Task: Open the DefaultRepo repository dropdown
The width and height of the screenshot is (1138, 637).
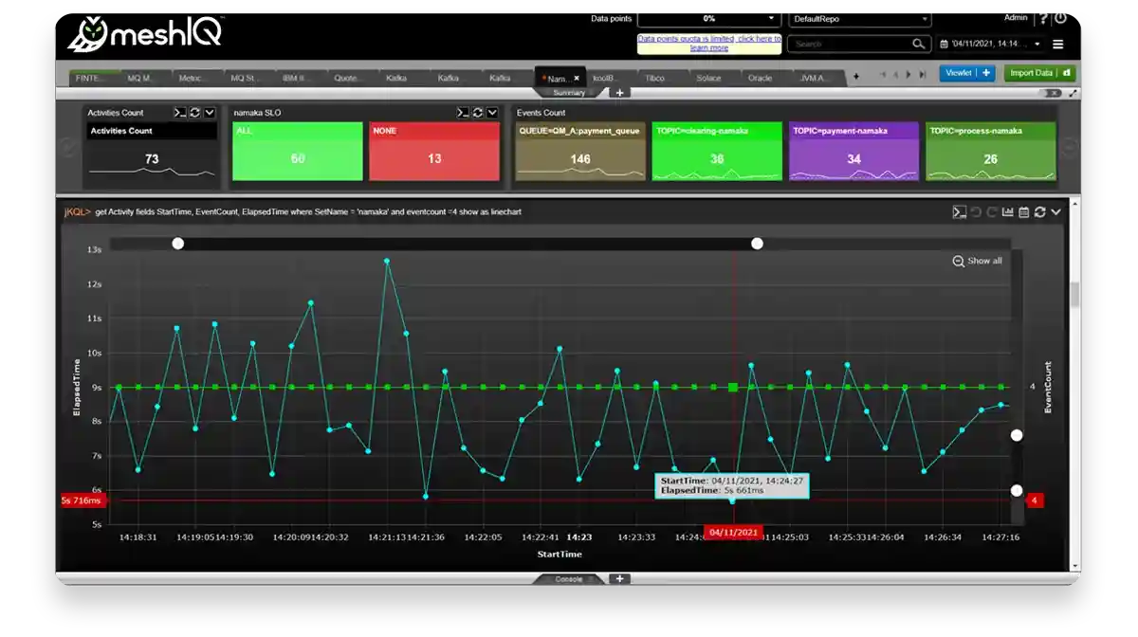Action: [x=860, y=19]
